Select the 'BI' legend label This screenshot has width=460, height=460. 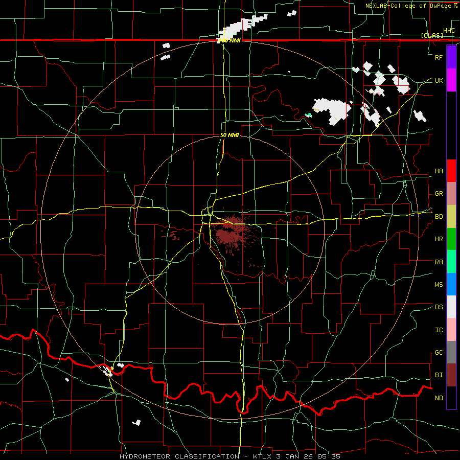(x=439, y=375)
